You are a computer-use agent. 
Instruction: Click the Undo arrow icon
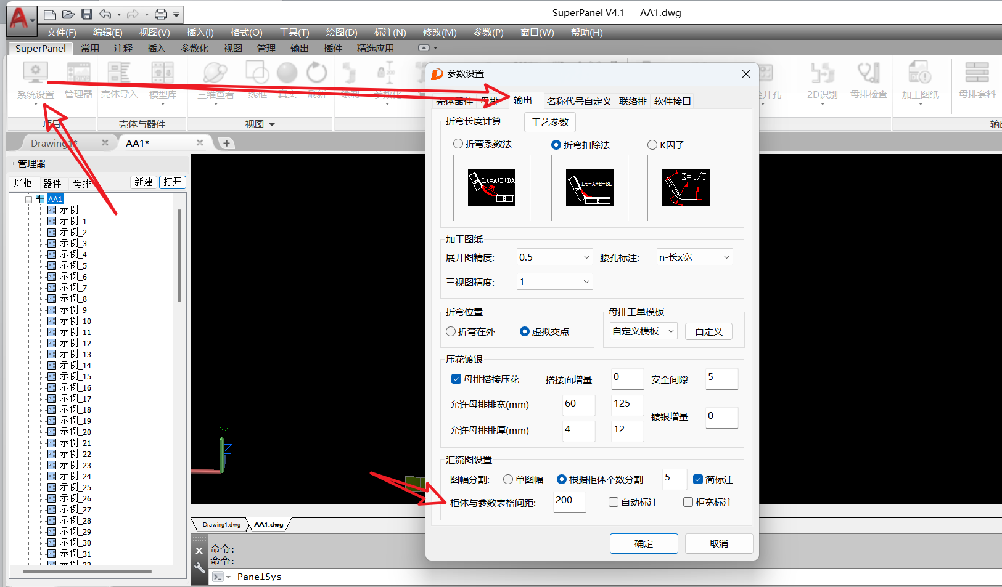[x=105, y=14]
